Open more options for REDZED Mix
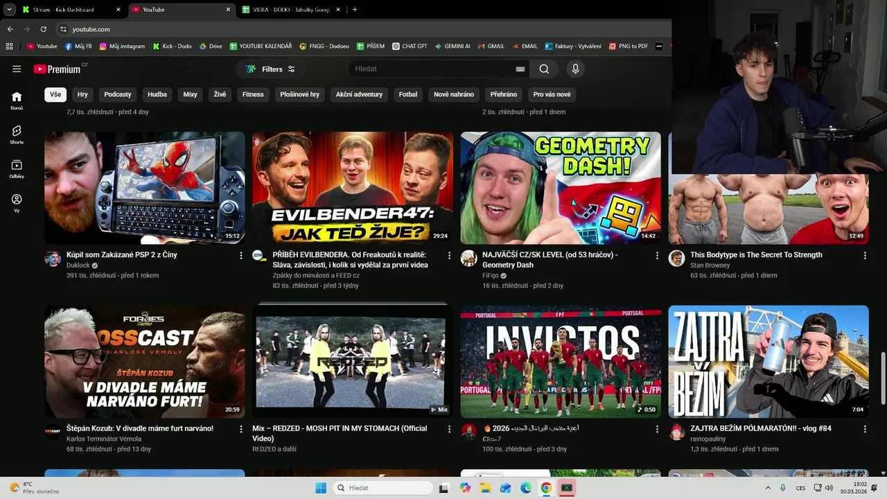 click(x=448, y=430)
